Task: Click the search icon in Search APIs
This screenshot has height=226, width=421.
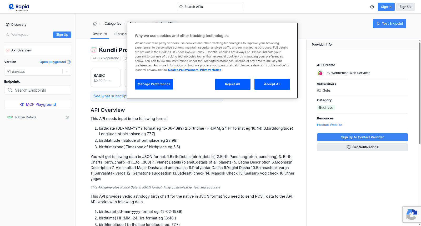Action: [181, 7]
